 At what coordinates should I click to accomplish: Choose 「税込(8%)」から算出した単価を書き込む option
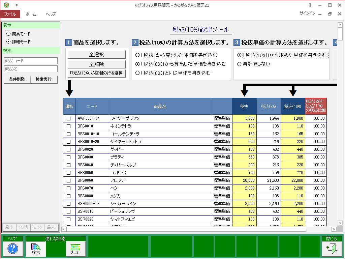click(137, 64)
